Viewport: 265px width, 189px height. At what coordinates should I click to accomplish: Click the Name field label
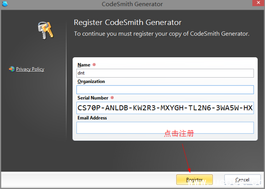[x=84, y=65]
